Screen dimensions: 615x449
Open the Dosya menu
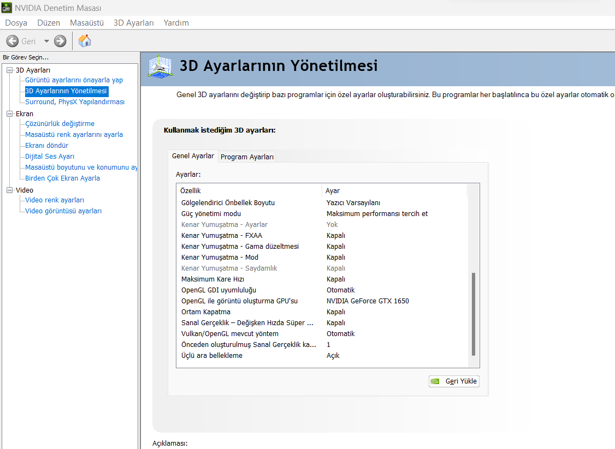click(x=16, y=23)
